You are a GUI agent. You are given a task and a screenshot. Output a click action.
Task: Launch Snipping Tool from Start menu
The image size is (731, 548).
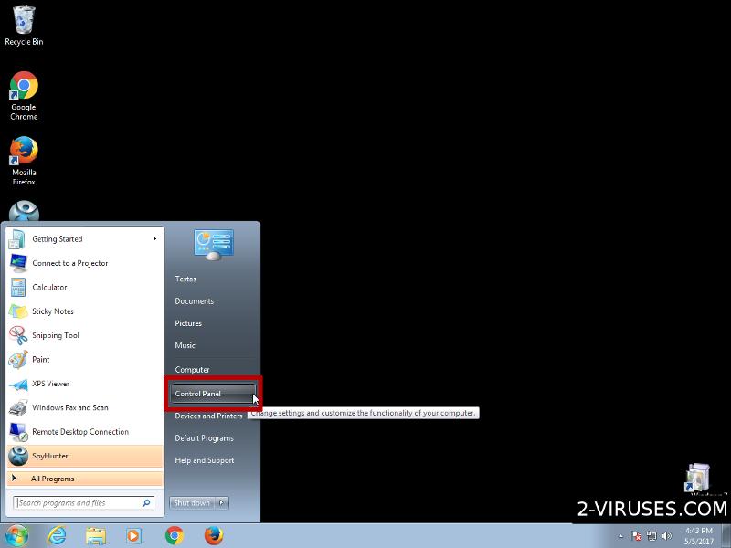(x=55, y=335)
